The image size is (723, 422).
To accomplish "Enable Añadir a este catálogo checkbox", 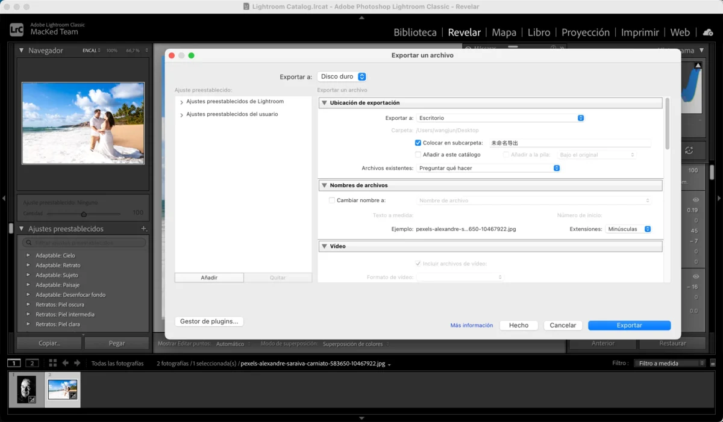I will click(x=418, y=155).
